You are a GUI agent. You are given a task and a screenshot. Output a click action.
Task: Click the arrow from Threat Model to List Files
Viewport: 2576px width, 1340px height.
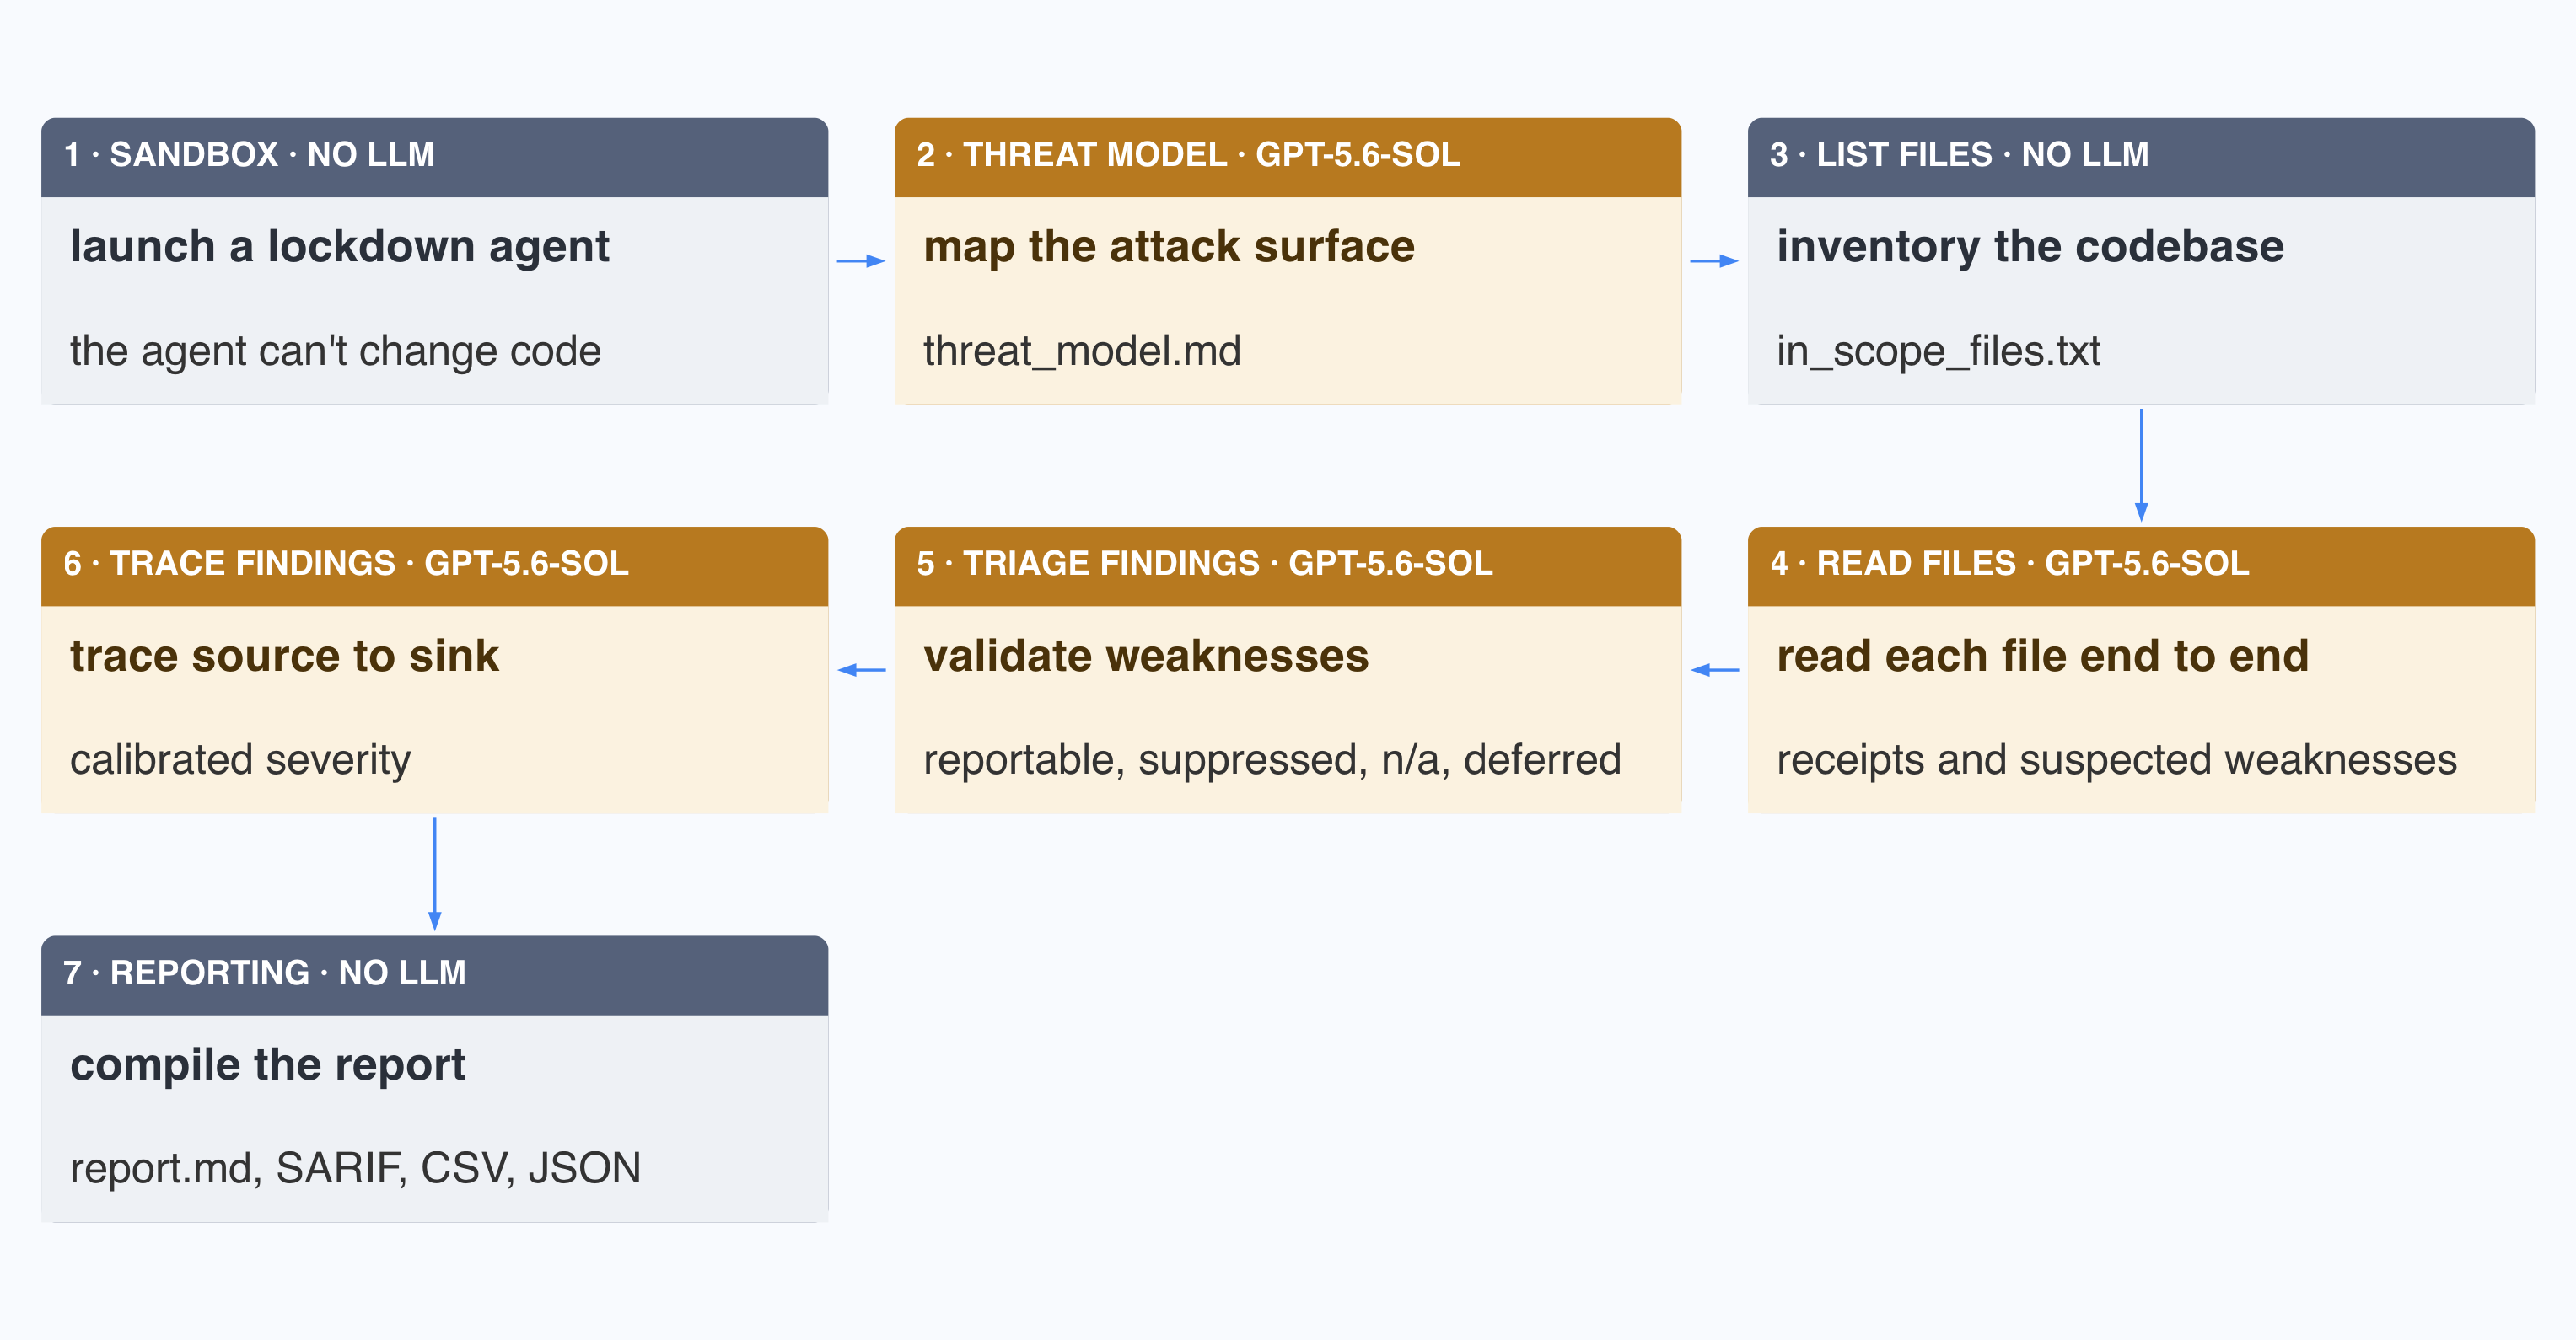coord(1714,260)
